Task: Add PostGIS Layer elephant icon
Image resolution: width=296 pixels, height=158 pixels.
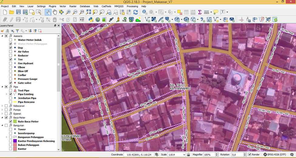Action: (x=168, y=19)
